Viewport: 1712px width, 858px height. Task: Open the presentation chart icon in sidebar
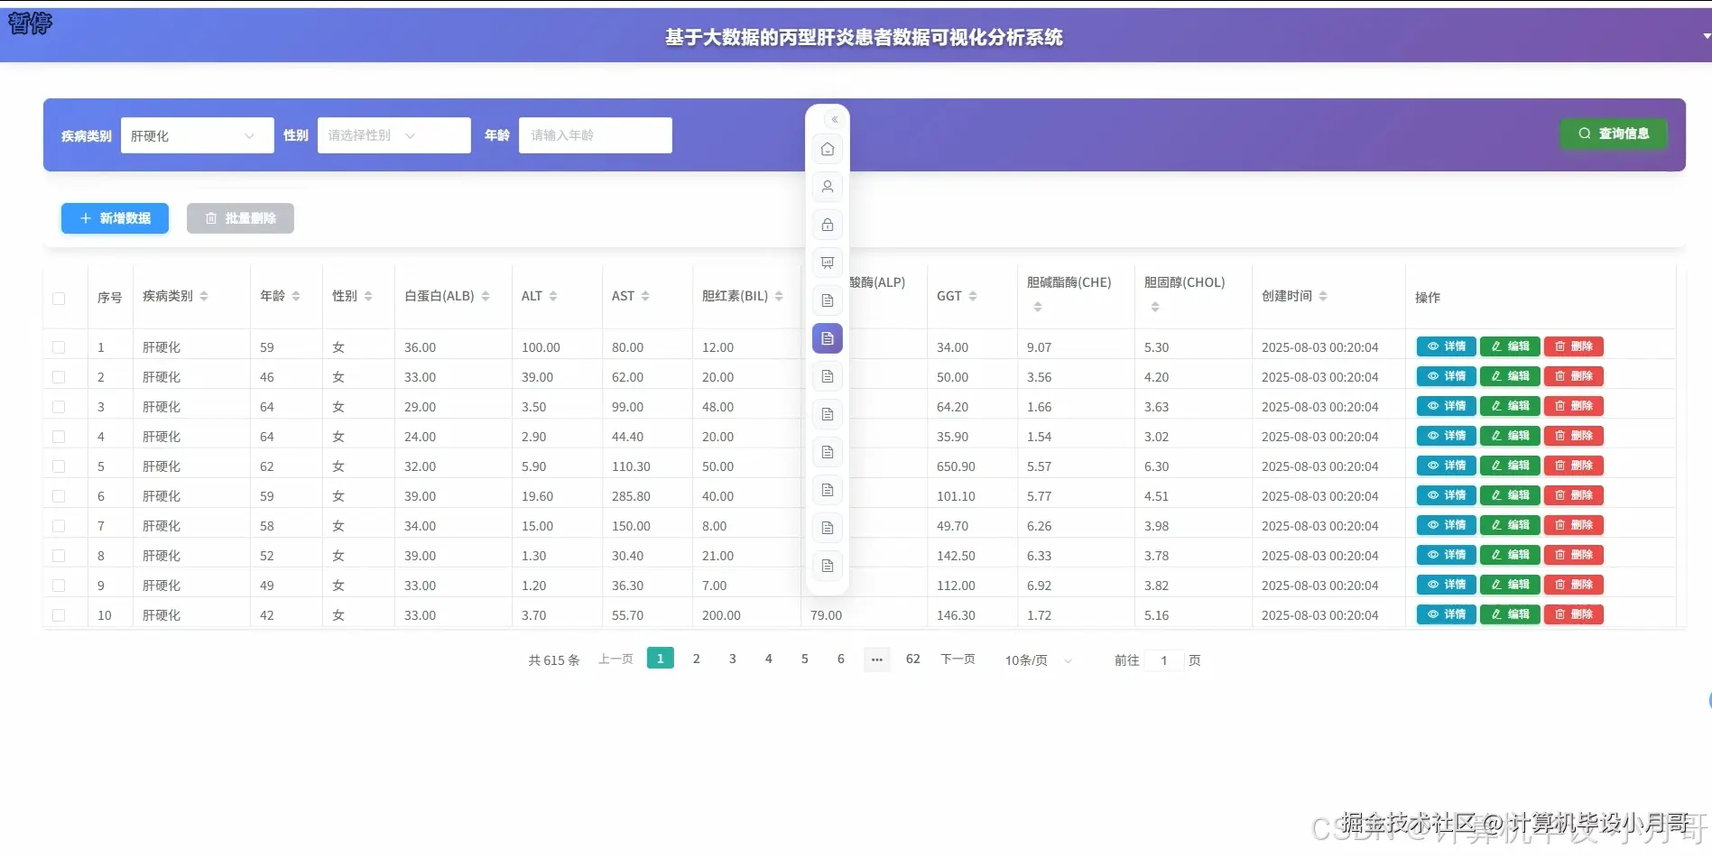827,263
